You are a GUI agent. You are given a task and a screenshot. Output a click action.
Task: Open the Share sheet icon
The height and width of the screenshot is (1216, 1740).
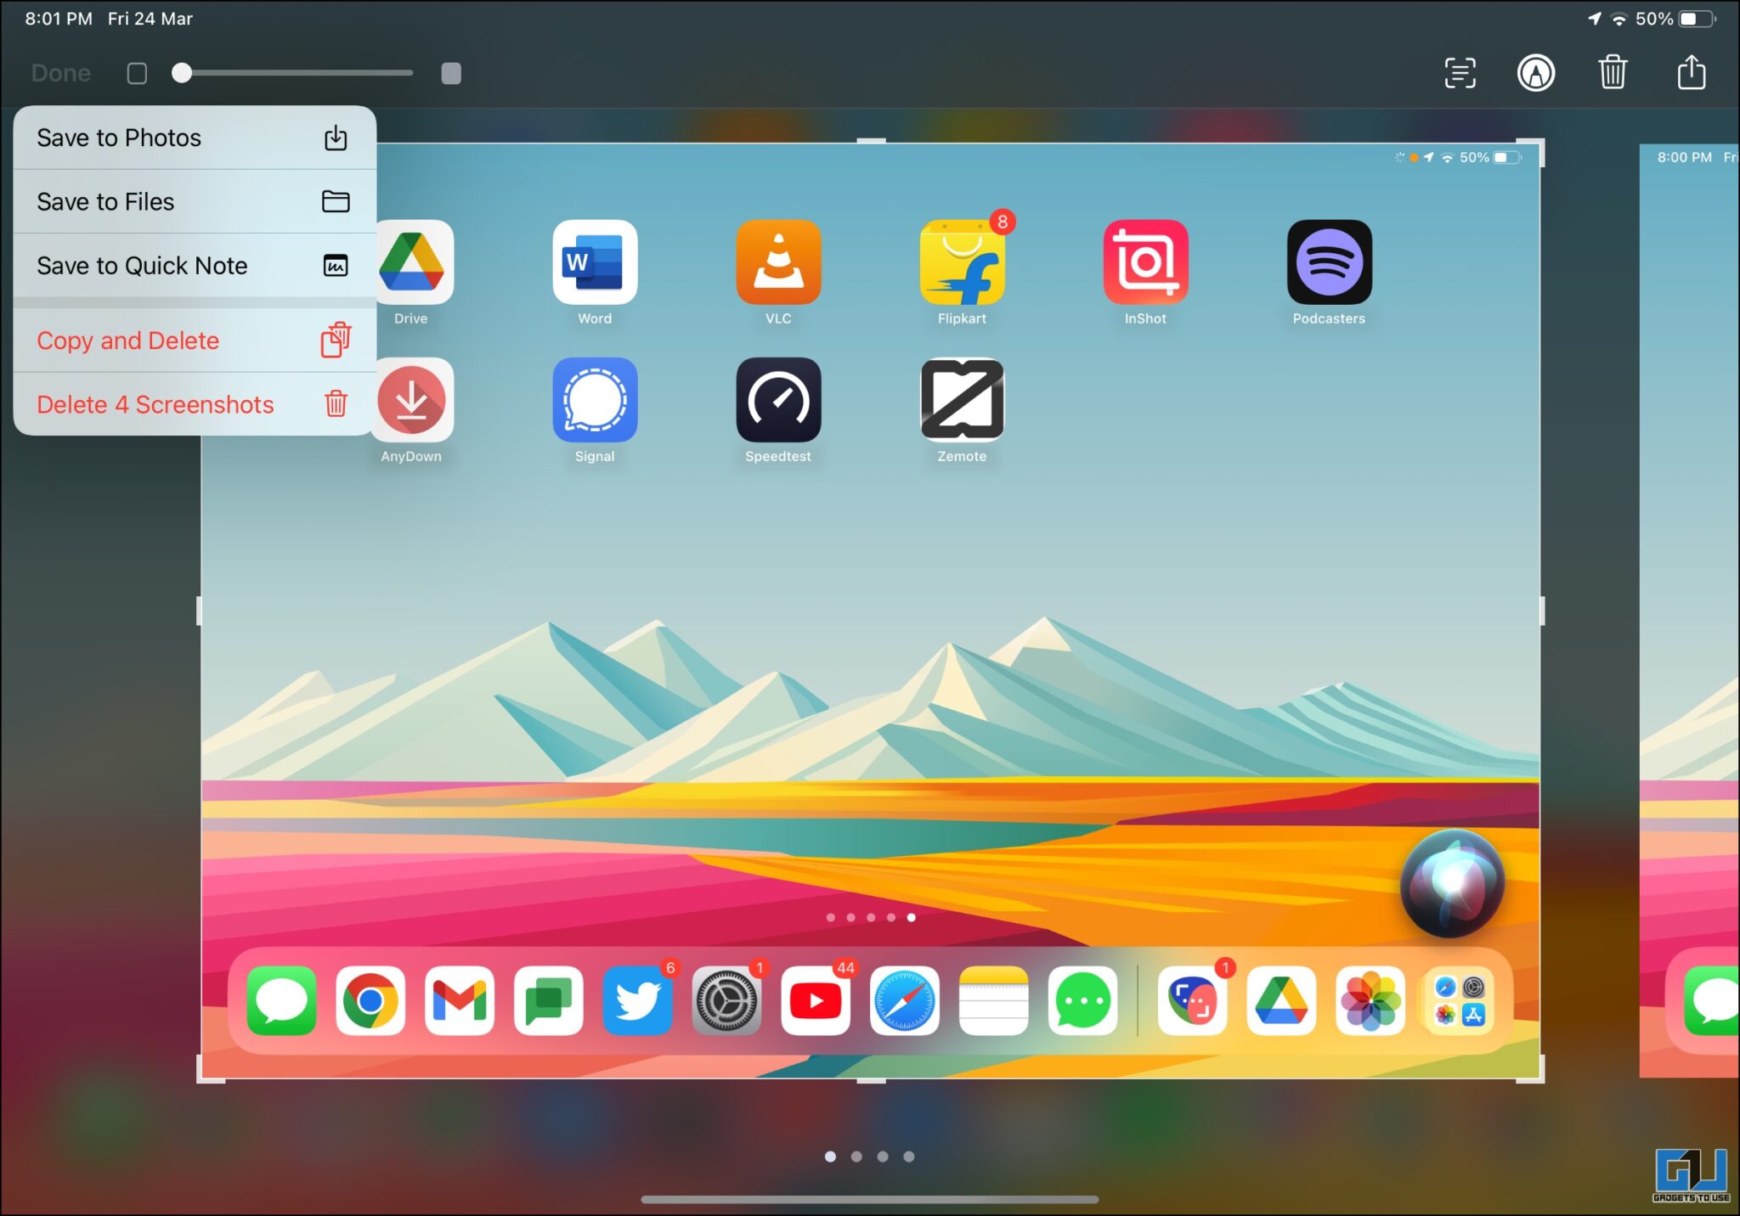pos(1691,73)
